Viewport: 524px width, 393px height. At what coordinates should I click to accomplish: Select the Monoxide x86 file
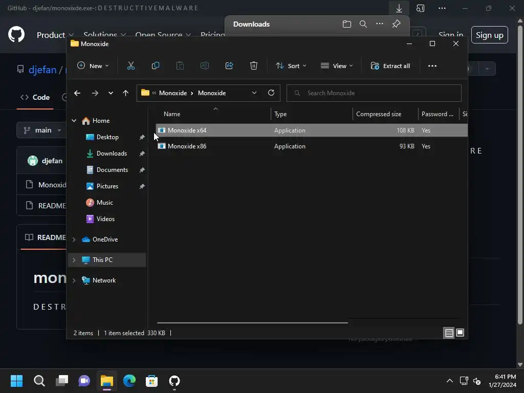tap(312, 146)
